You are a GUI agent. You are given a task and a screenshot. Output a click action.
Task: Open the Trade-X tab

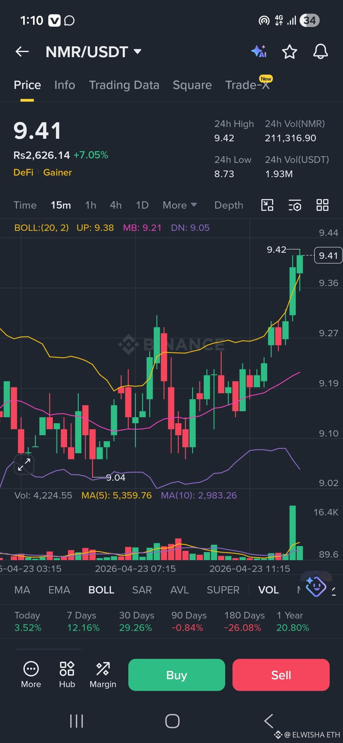pyautogui.click(x=248, y=85)
